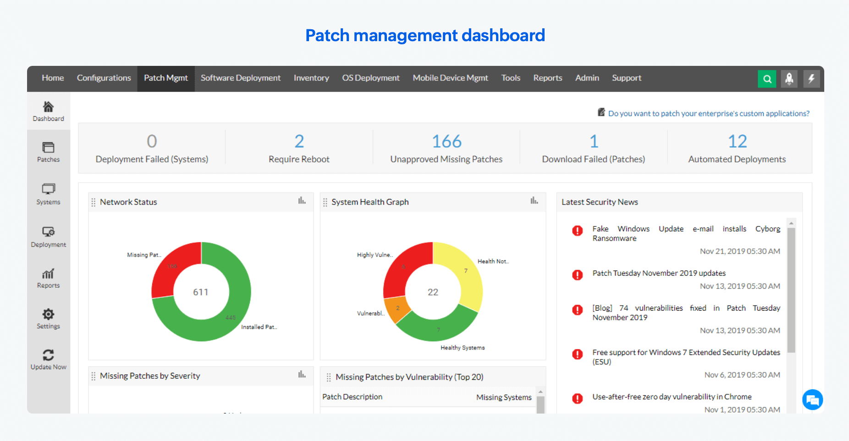This screenshot has height=441, width=849.
Task: Open the live chat bubble icon
Action: click(812, 400)
